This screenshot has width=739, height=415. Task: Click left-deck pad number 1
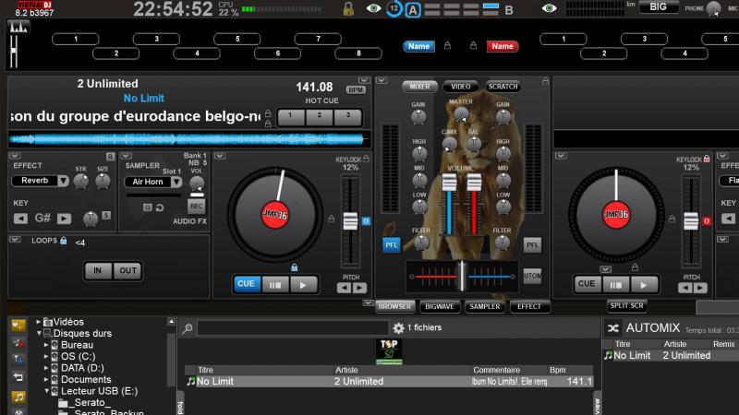coord(76,39)
